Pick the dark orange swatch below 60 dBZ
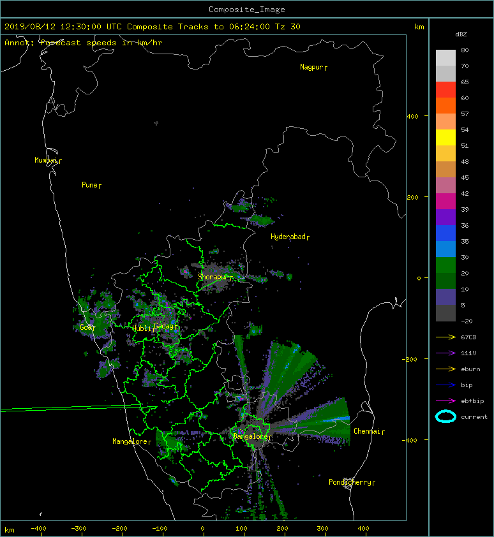This screenshot has width=494, height=537. [x=445, y=106]
